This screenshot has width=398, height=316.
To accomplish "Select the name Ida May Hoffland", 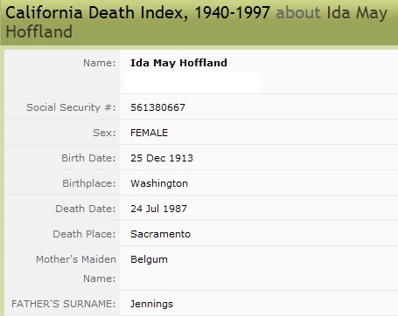I will 178,63.
